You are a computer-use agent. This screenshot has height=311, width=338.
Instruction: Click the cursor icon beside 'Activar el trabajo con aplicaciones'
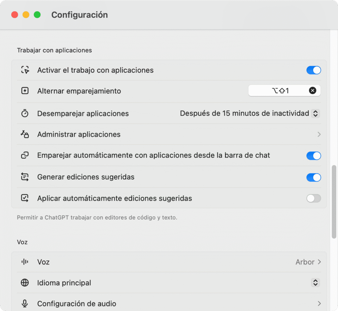click(25, 70)
